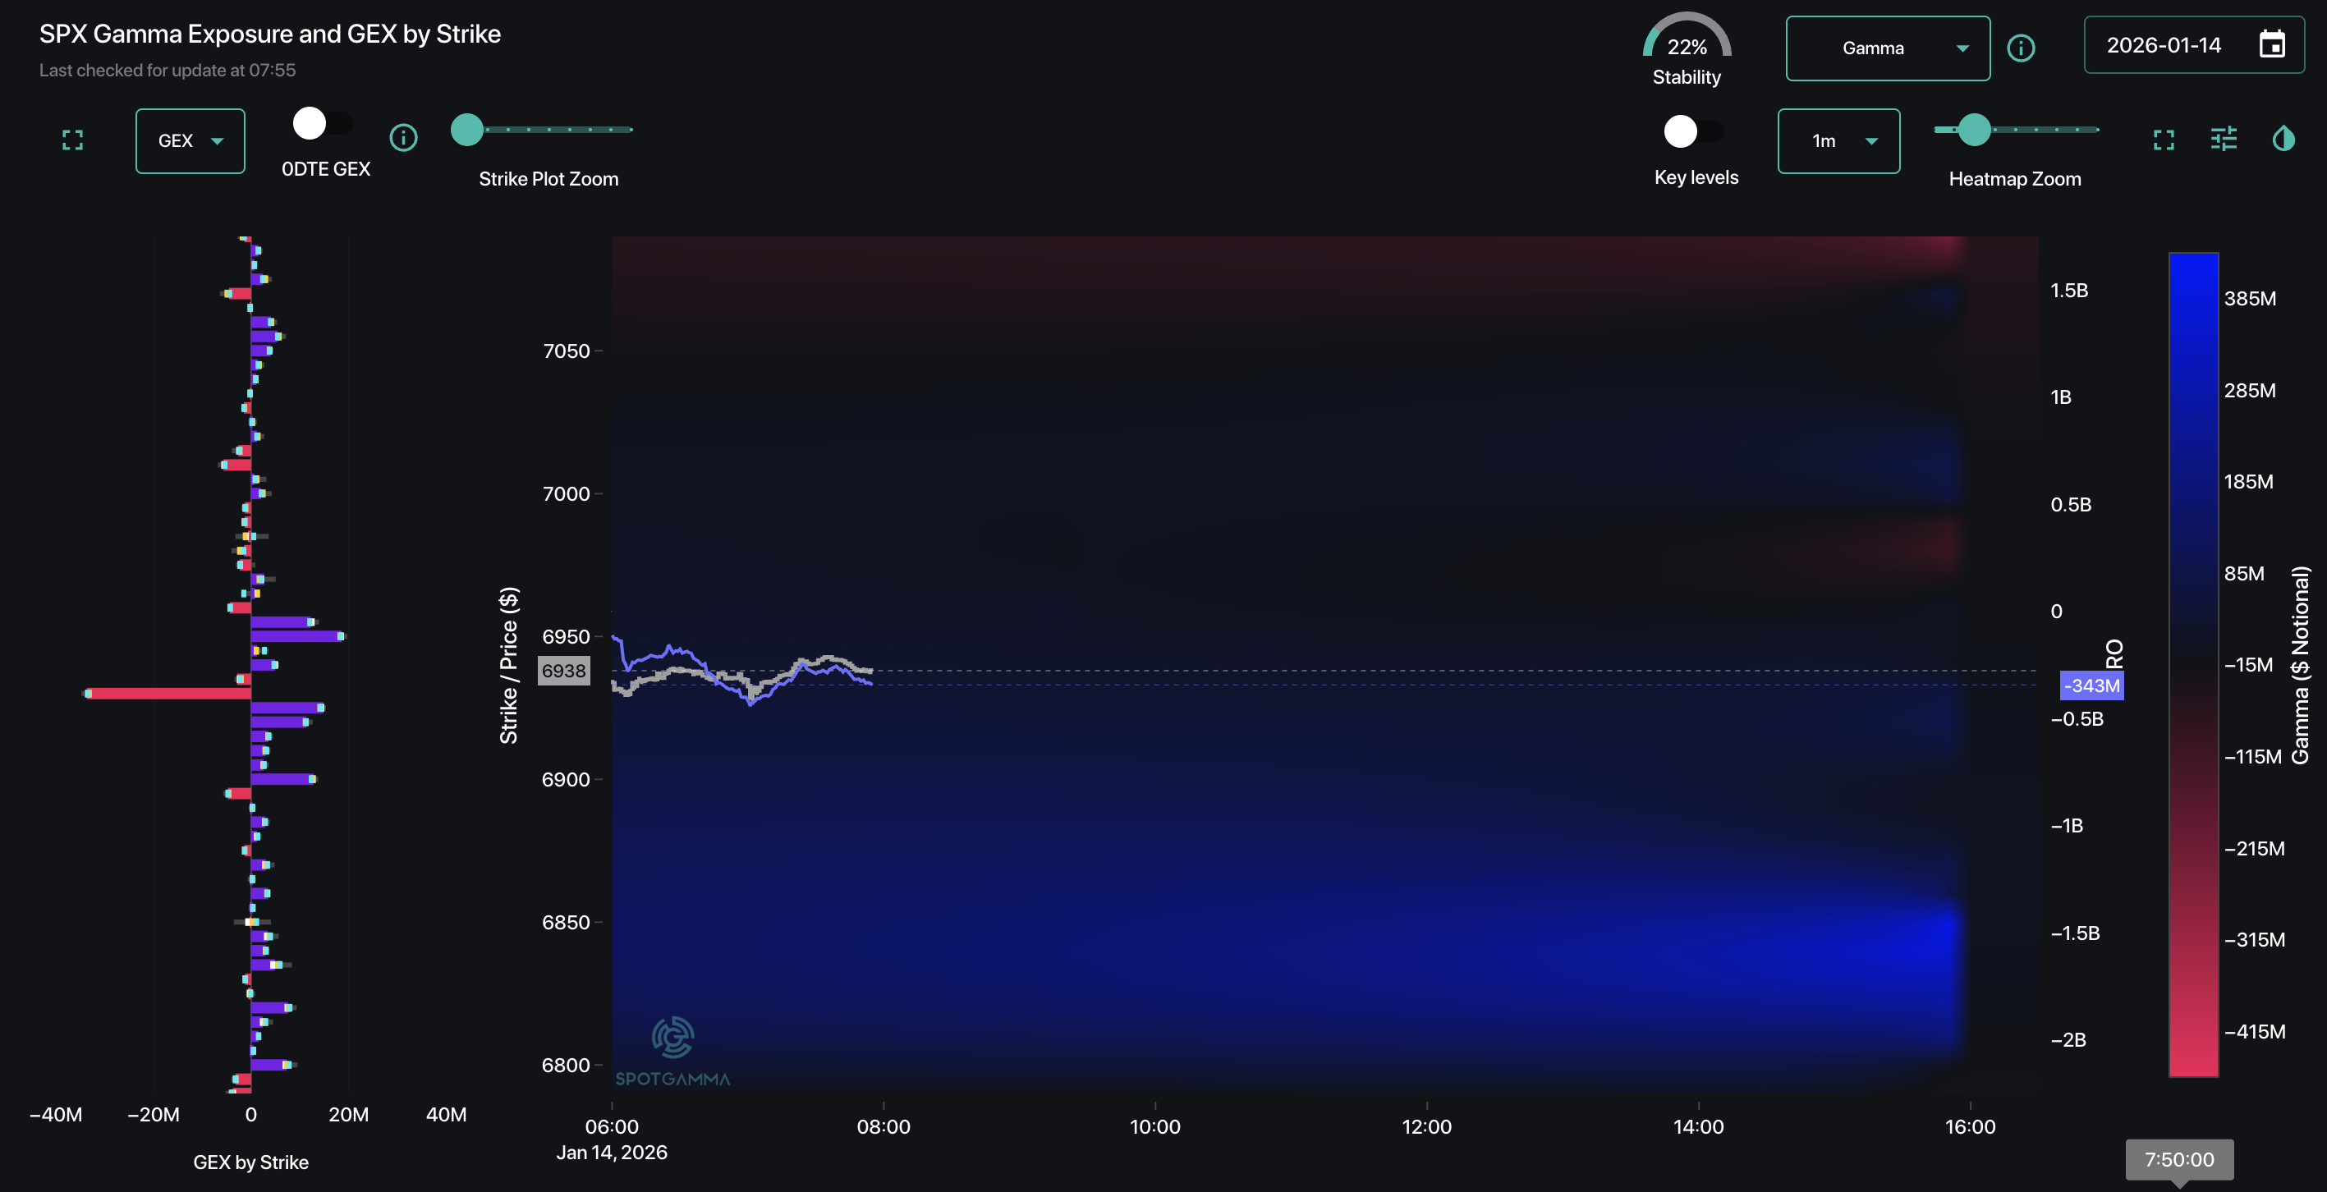Enable the 0DTE GEX toggle
This screenshot has width=2327, height=1192.
[323, 124]
